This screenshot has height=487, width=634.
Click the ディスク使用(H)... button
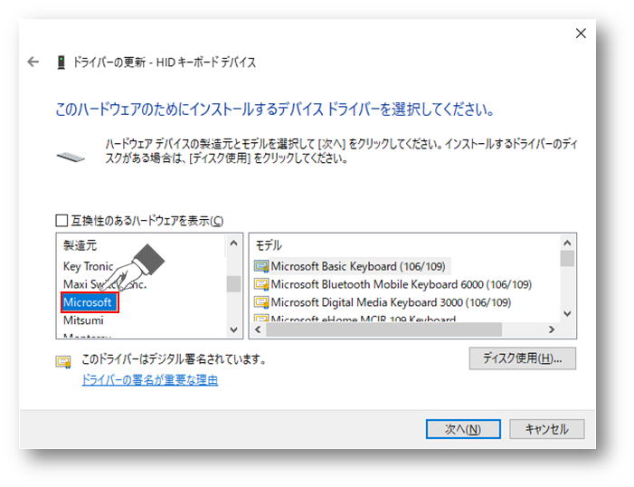[523, 358]
